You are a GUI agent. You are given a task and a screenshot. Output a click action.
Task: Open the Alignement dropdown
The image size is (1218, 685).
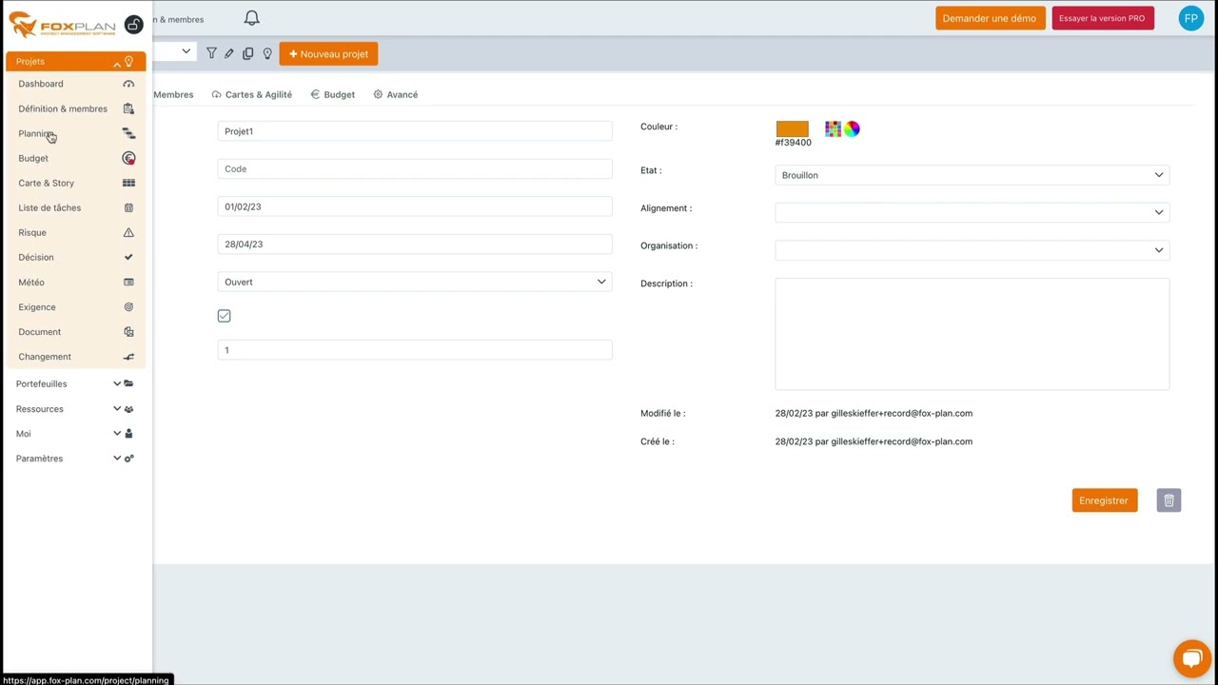click(x=972, y=212)
